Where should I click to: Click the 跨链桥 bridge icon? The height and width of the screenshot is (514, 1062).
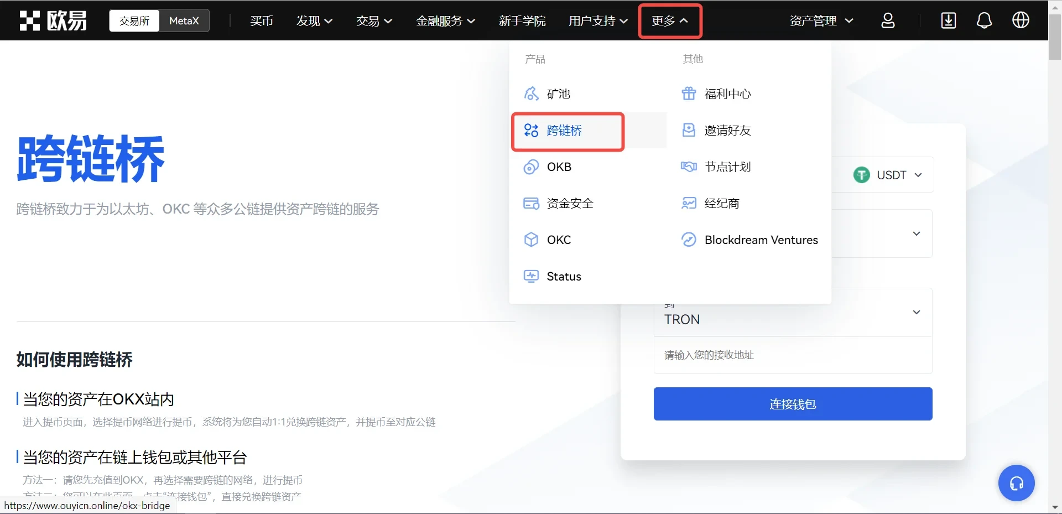[x=531, y=130]
